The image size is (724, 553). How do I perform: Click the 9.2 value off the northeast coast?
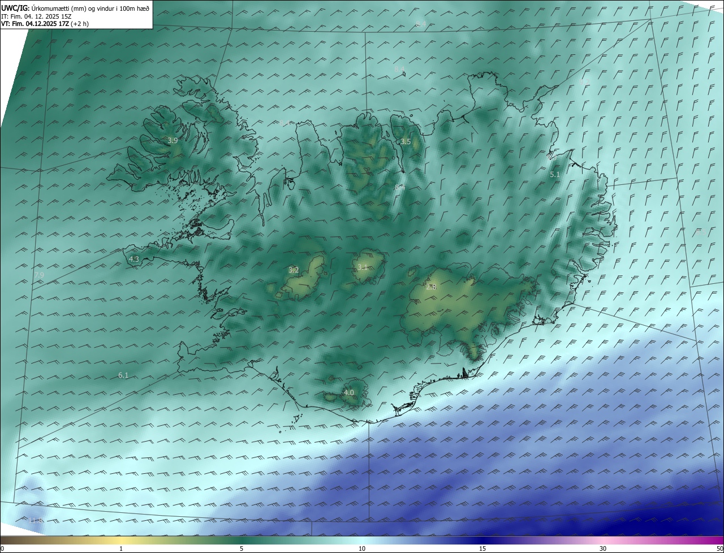coord(585,81)
